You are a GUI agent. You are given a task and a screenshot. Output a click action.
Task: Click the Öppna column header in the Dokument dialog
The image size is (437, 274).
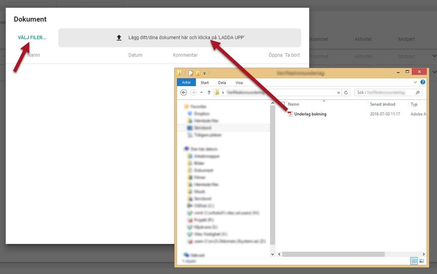[x=275, y=55]
